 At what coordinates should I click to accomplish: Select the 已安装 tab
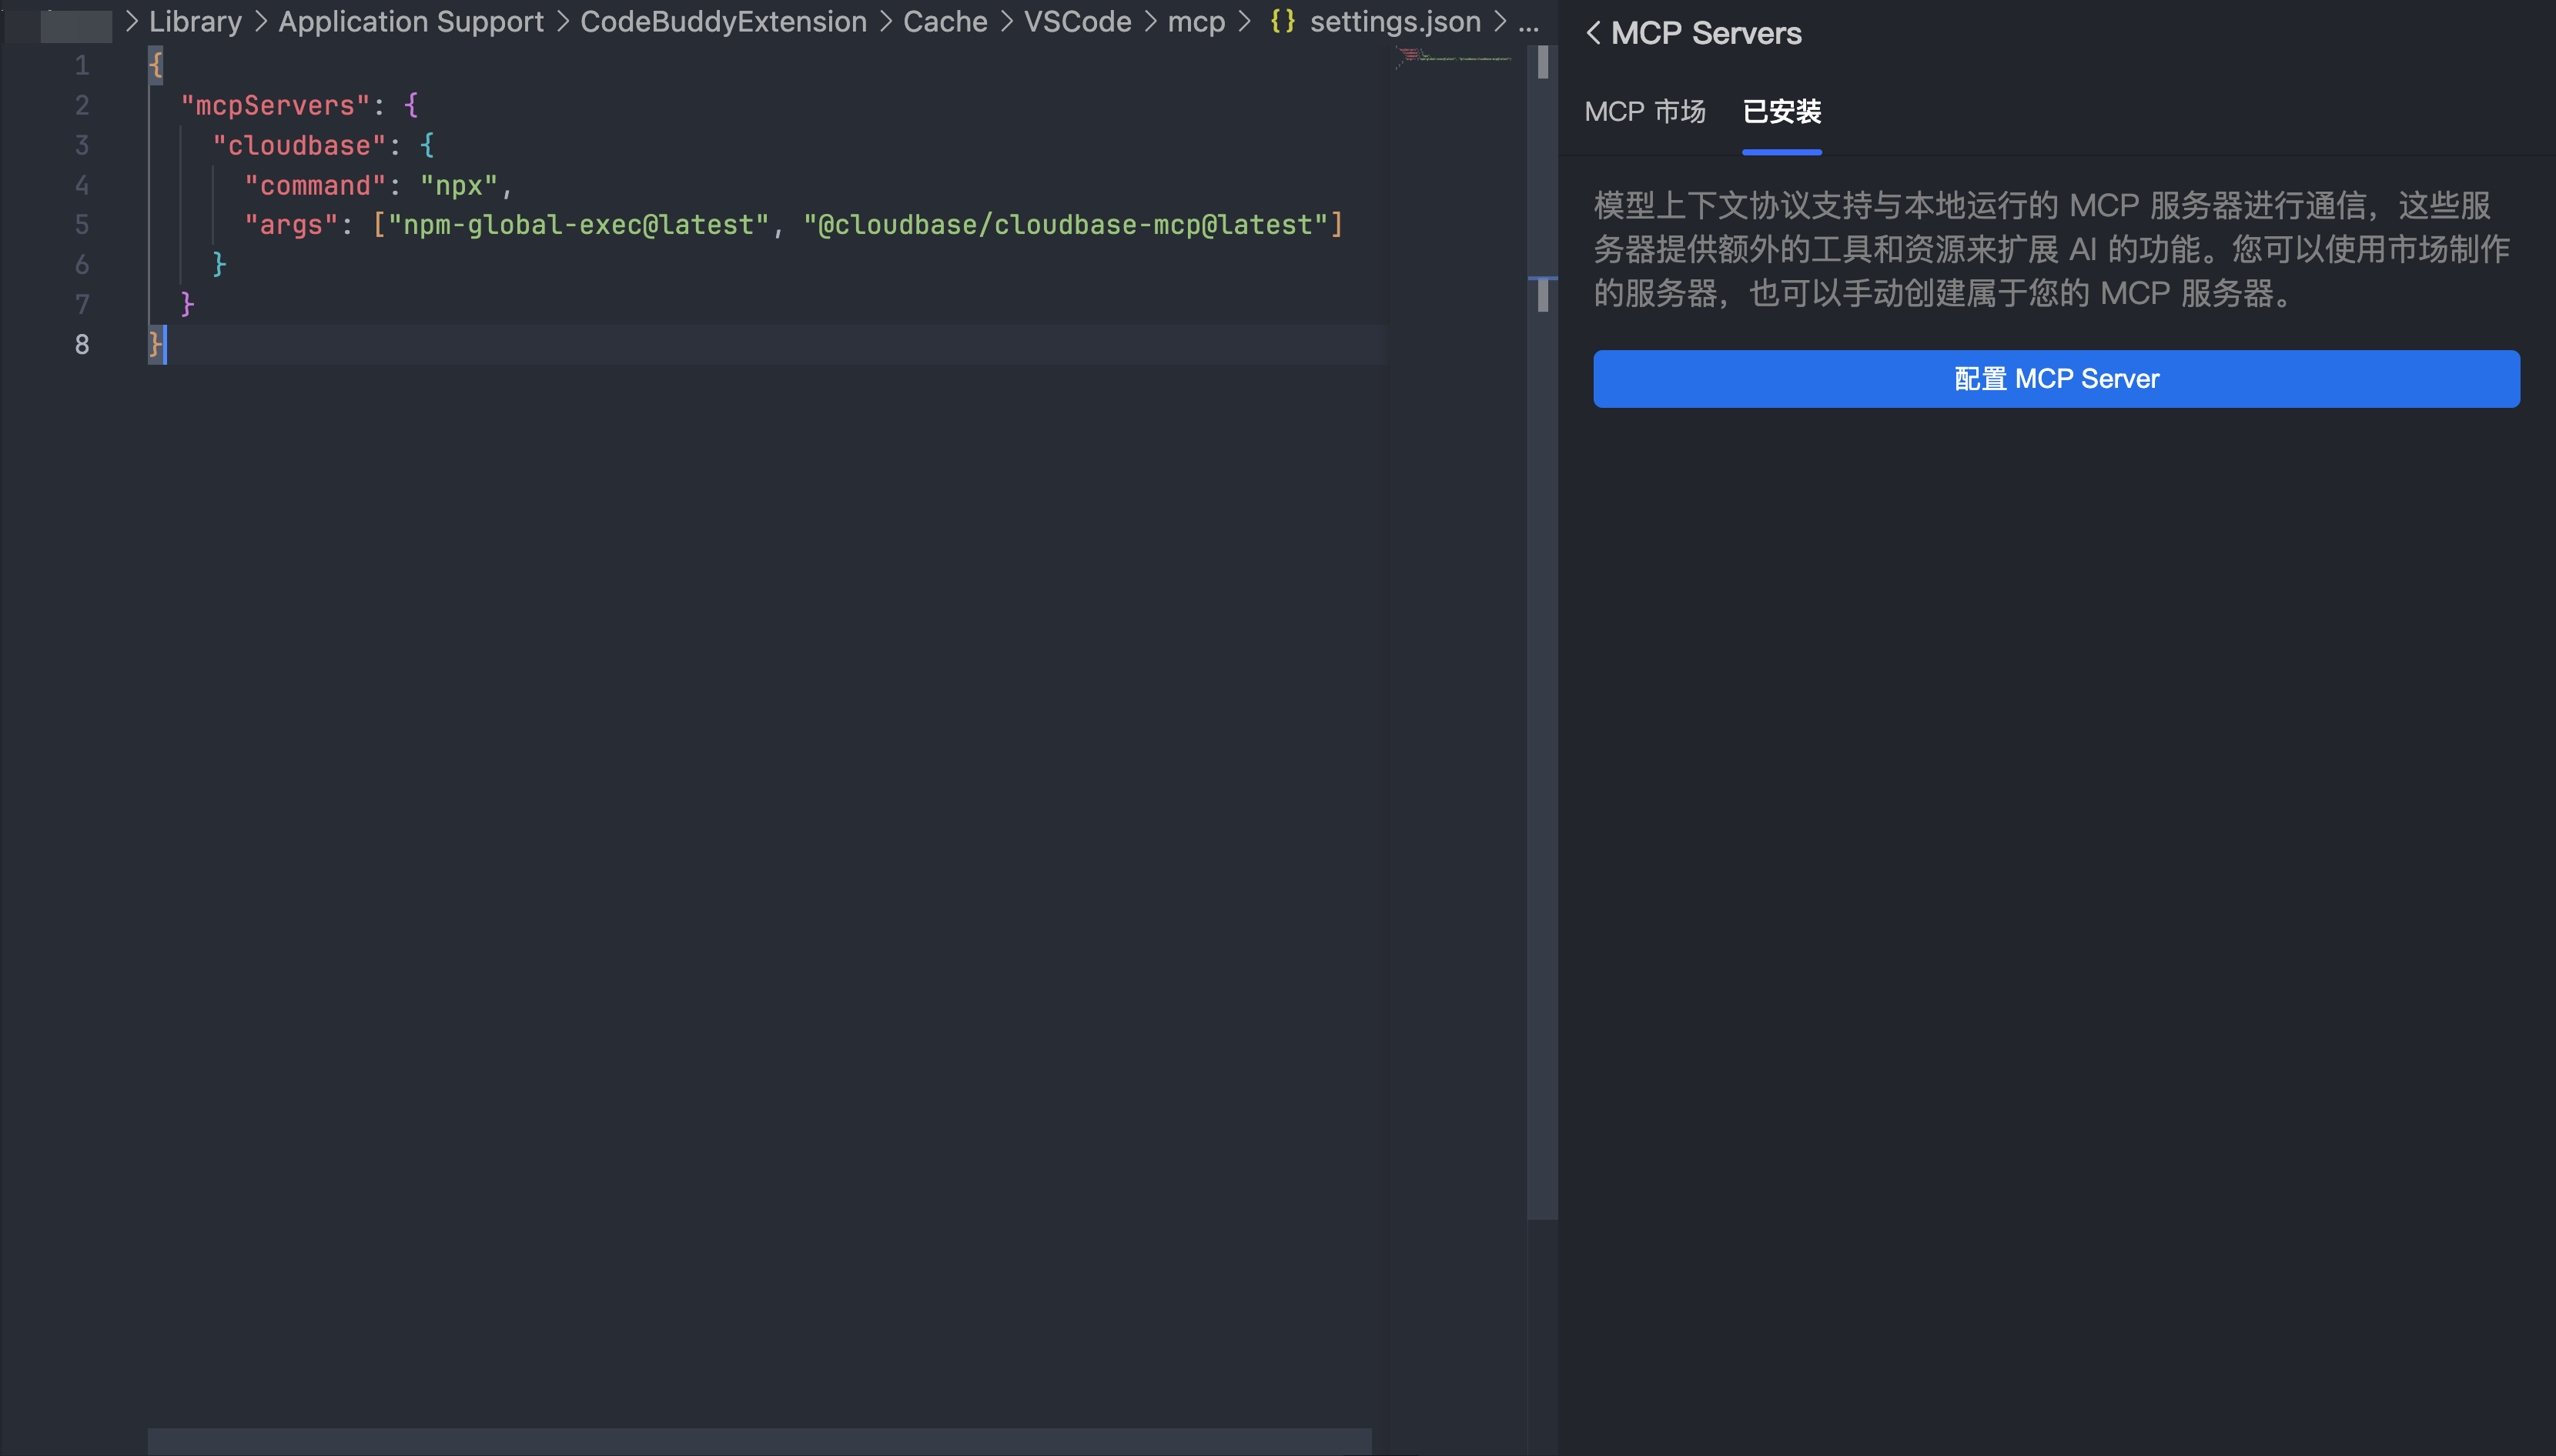tap(1782, 111)
